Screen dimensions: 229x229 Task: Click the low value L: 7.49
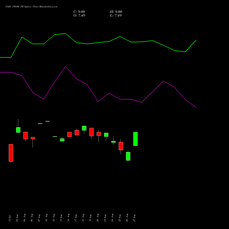[x=116, y=16]
